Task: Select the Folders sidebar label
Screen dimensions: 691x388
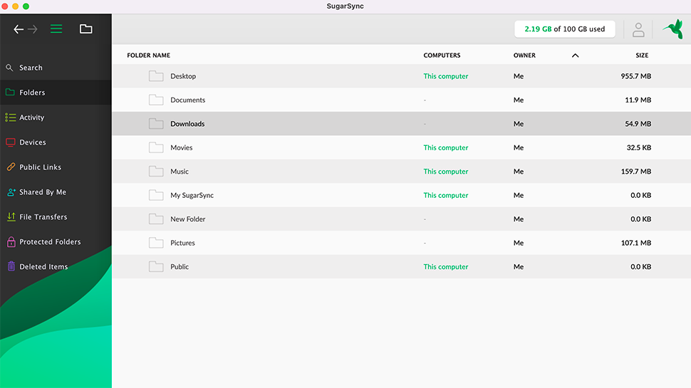Action: [32, 93]
